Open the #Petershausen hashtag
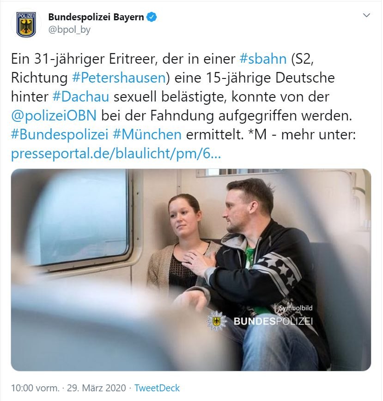This screenshot has height=401, width=383. point(119,78)
